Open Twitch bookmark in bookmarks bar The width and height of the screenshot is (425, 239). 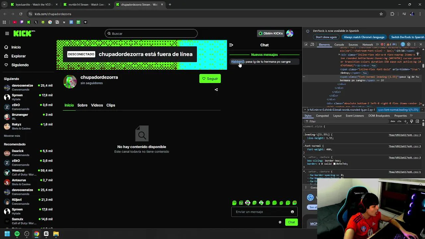[22, 22]
